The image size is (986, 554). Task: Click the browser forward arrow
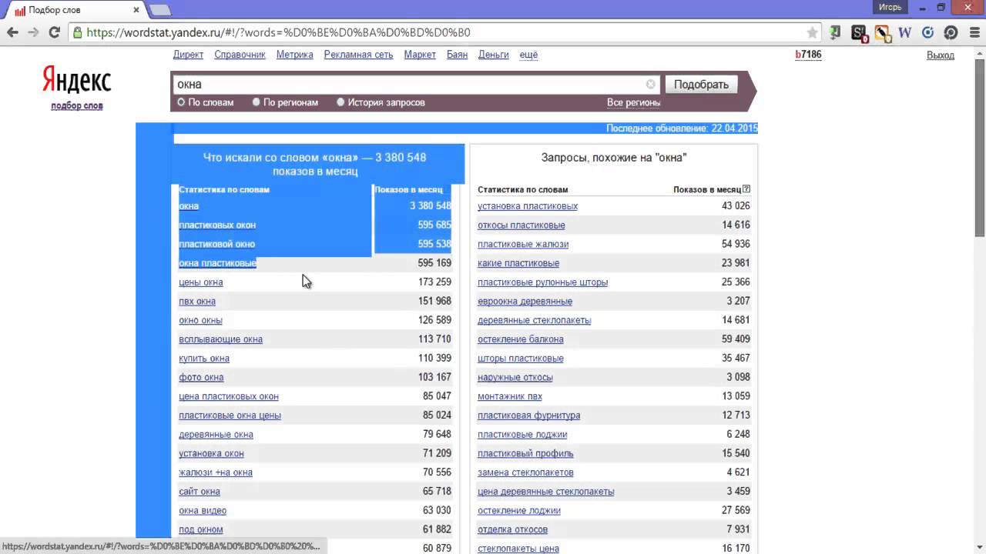click(x=33, y=32)
